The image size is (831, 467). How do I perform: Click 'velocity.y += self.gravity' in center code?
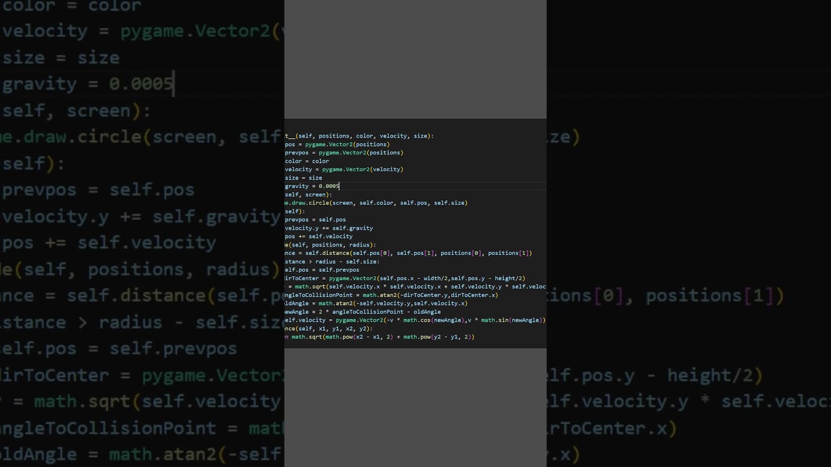pyautogui.click(x=329, y=228)
